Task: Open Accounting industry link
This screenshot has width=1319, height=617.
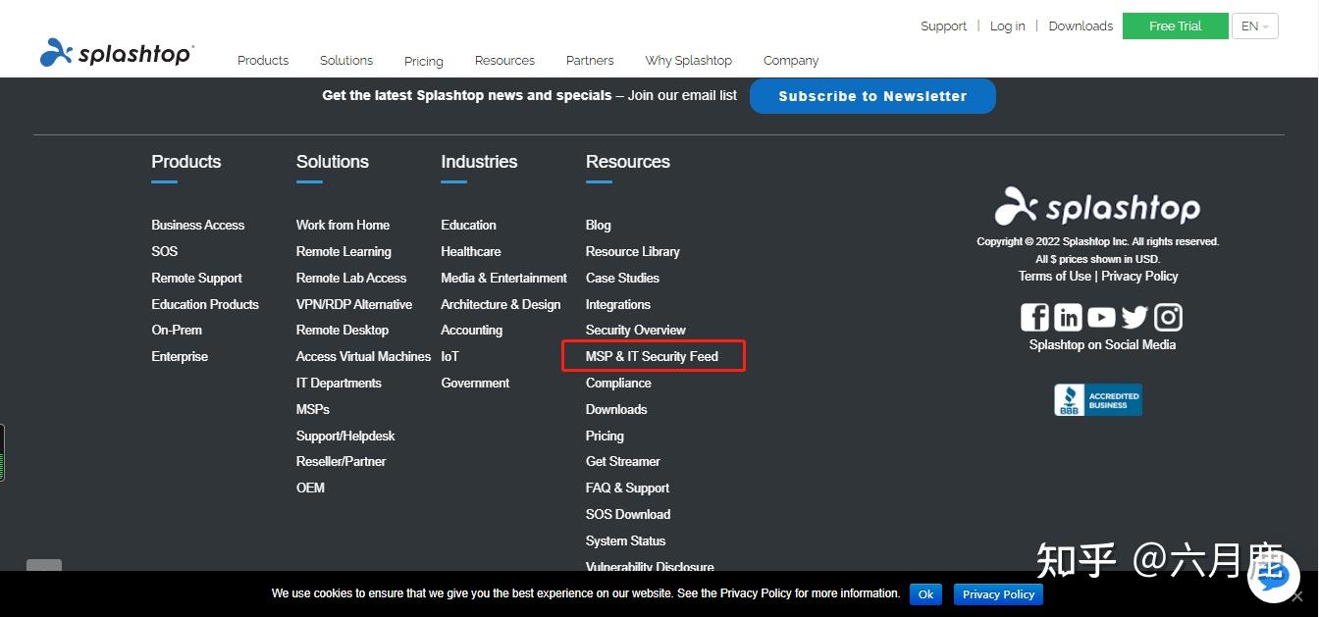Action: pos(471,330)
